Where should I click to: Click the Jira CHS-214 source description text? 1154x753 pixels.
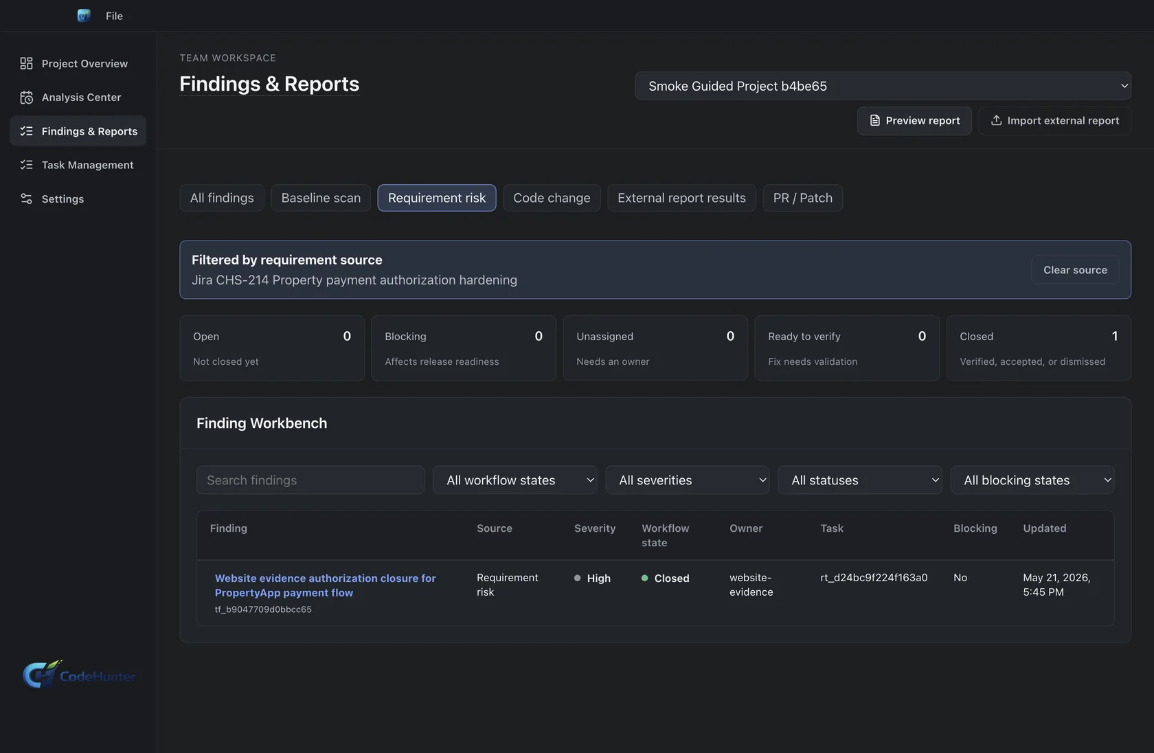354,280
